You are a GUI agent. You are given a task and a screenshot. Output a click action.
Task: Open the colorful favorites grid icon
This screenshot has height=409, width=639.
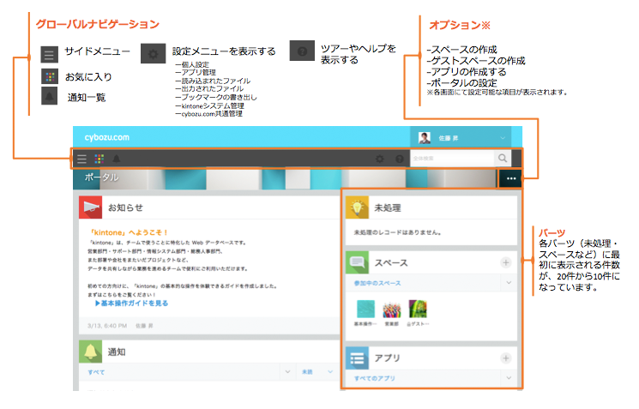point(99,159)
